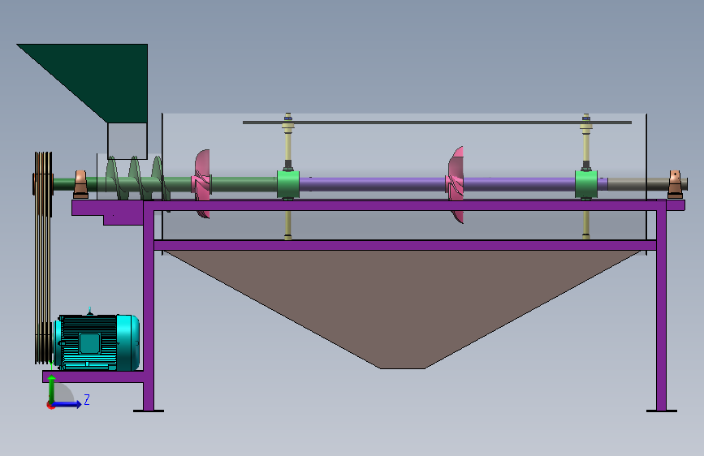704x456 pixels.
Task: Click the green Y axis arrow of the triad
Action: [x=52, y=388]
